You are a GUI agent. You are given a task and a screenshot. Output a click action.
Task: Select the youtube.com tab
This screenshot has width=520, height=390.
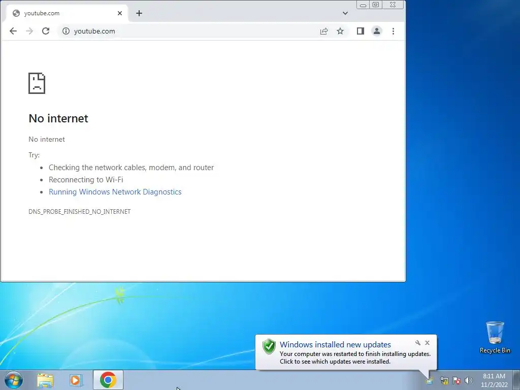pyautogui.click(x=68, y=13)
